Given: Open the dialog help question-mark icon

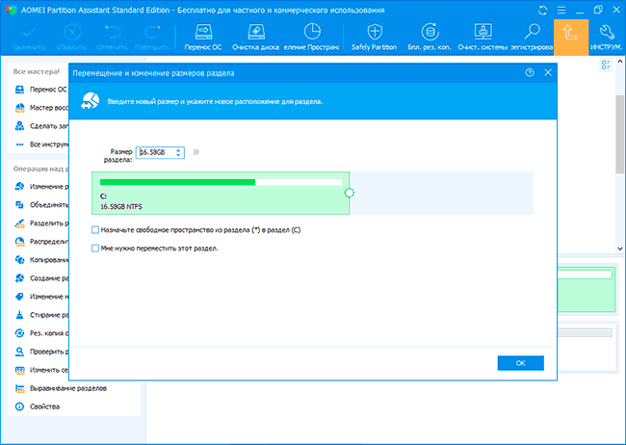Looking at the screenshot, I should [530, 72].
